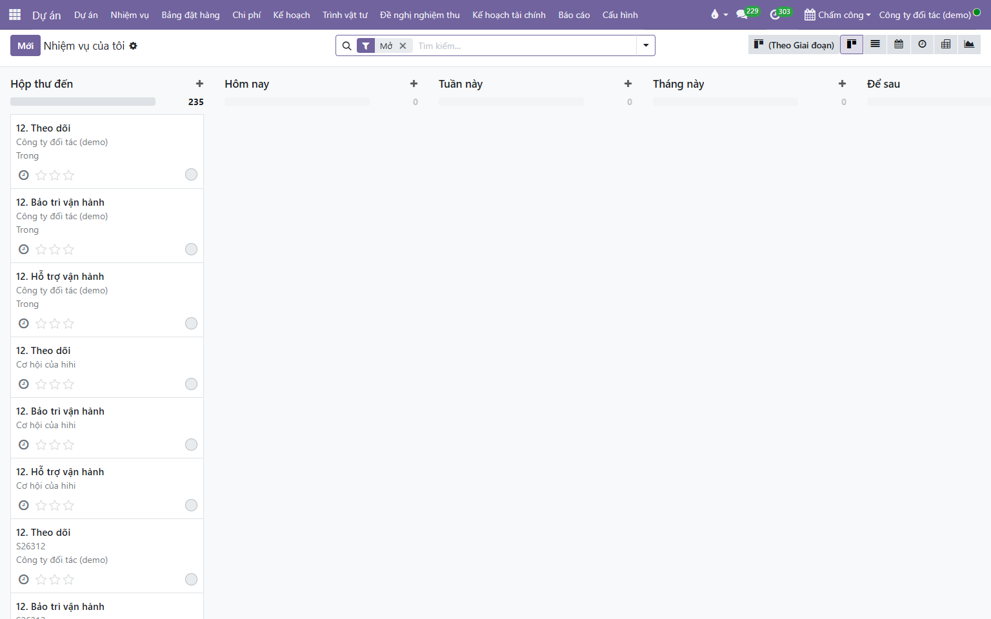Toggle state circle on Bảo trì vận hành Cơ hội của hihi card
The height and width of the screenshot is (619, 991).
coord(191,444)
